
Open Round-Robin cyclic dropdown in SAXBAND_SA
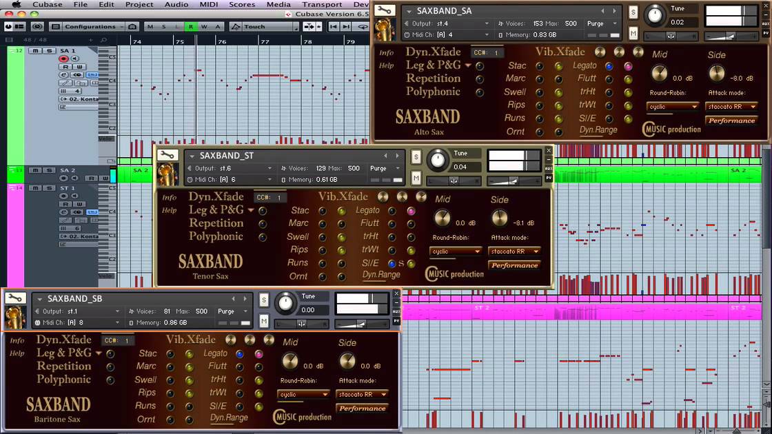click(673, 106)
